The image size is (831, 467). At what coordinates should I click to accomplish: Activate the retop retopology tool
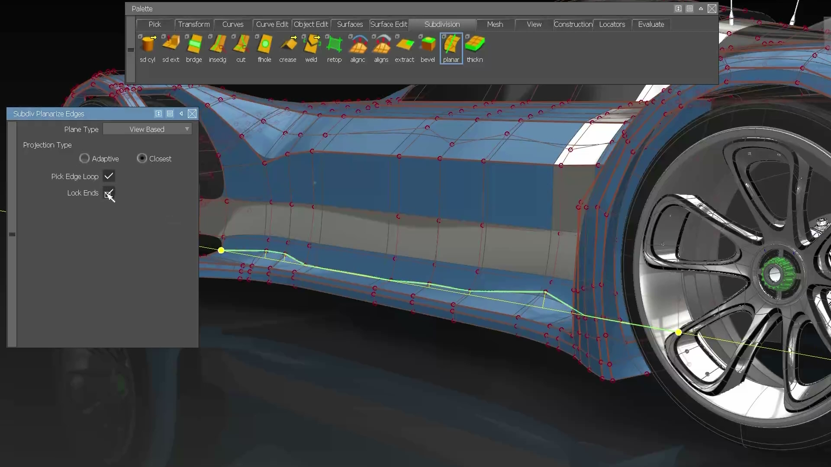(334, 45)
